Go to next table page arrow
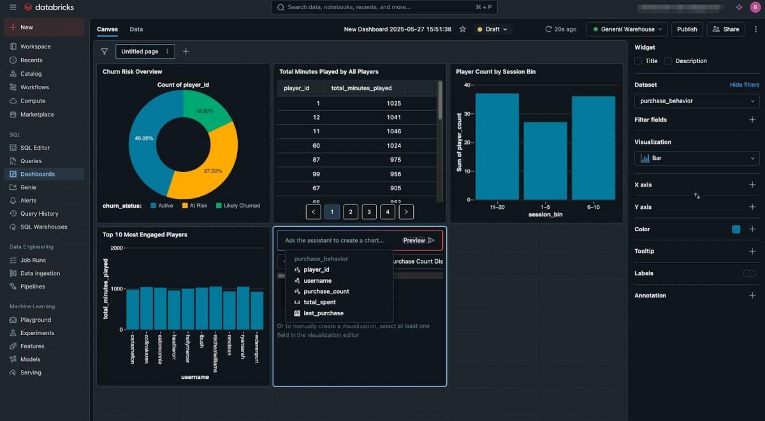765x421 pixels. 407,212
